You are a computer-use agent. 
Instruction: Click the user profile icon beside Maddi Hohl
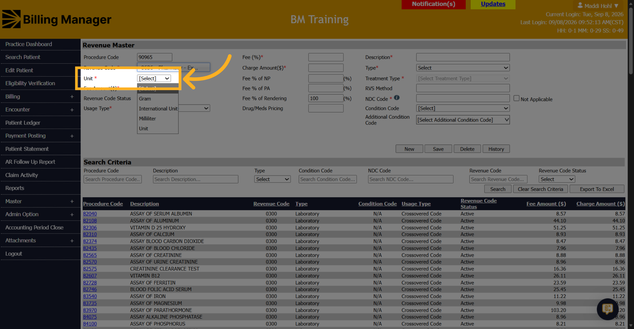580,5
